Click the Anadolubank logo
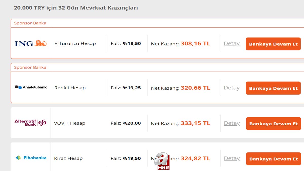The width and height of the screenshot is (304, 171). (31, 87)
